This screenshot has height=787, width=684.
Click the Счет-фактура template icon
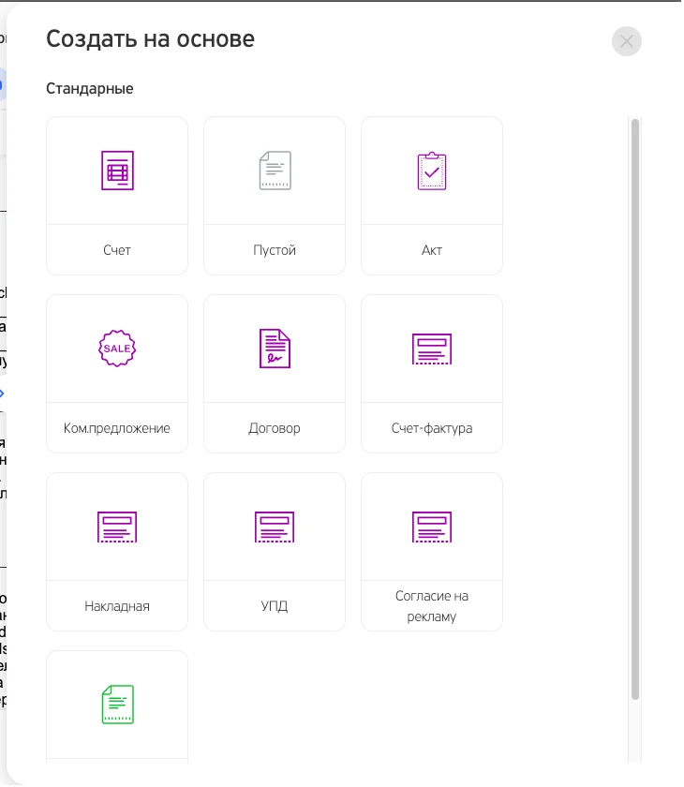pyautogui.click(x=432, y=349)
